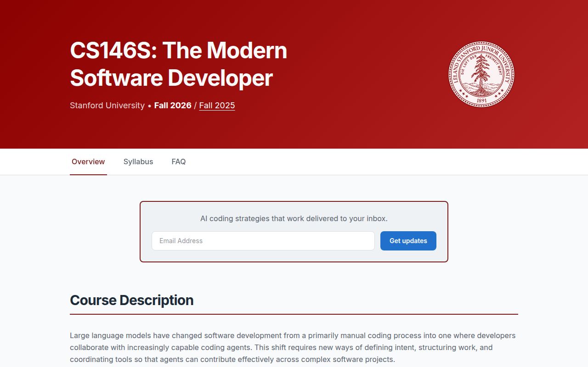588x367 pixels.
Task: Click the "AI coding strategies" newsletter tagline
Action: (x=294, y=218)
